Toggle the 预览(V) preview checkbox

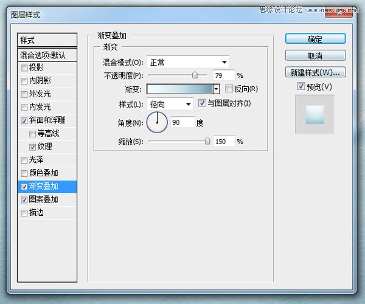tap(301, 86)
